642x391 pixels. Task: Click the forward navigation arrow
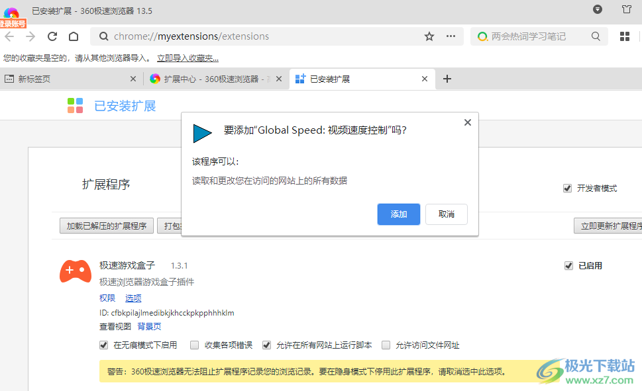(30, 36)
